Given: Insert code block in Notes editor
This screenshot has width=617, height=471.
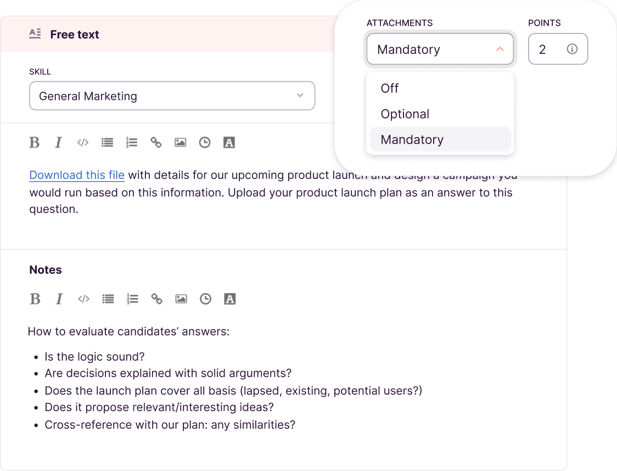Looking at the screenshot, I should coord(83,299).
